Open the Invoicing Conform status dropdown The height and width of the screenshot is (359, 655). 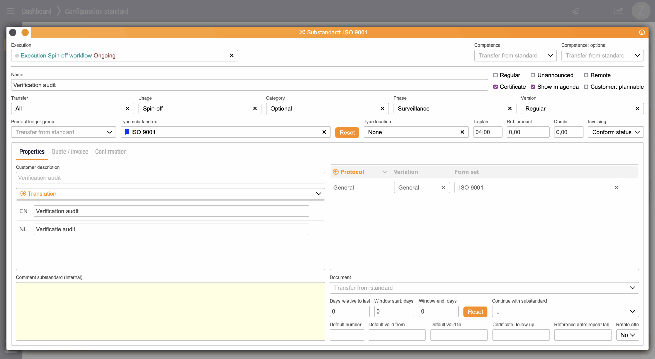point(616,132)
